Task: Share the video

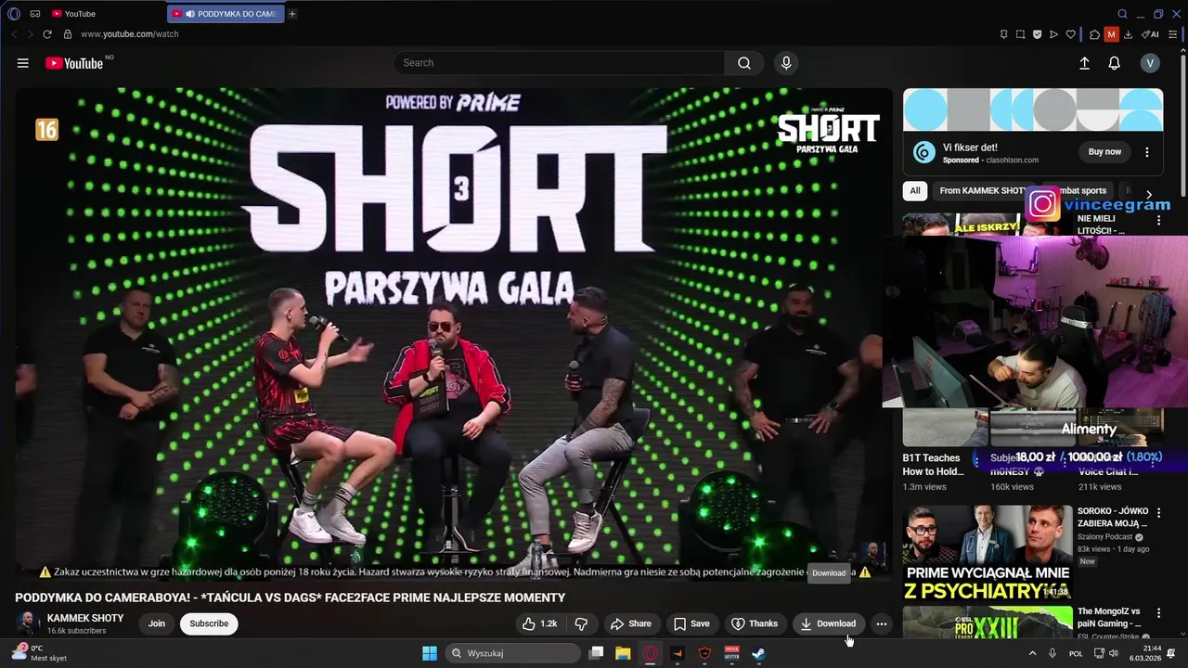Action: tap(631, 623)
